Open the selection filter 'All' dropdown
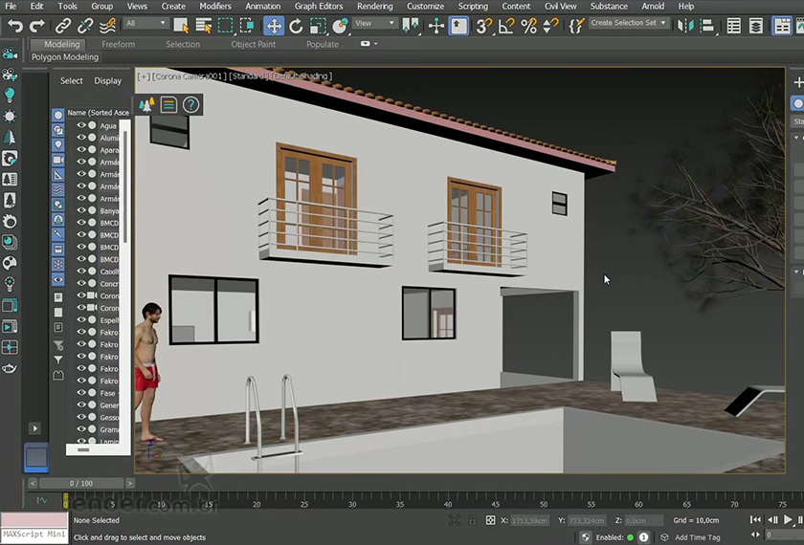Image resolution: width=804 pixels, height=545 pixels. coord(145,23)
